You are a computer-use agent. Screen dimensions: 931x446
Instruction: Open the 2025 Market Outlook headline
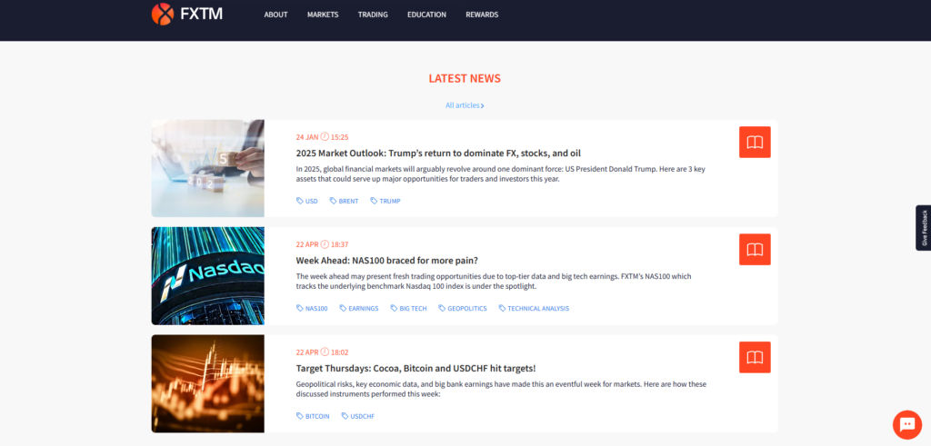(x=438, y=154)
